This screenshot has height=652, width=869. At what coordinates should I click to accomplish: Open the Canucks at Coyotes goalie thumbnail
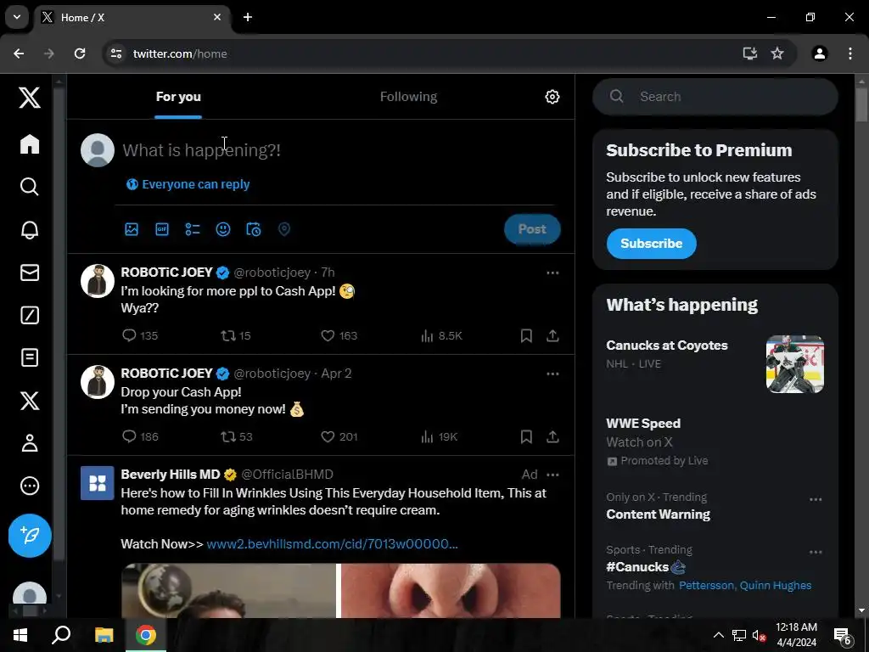tap(794, 364)
